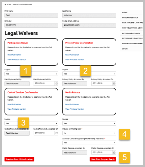The width and height of the screenshot is (145, 167).
Task: Expand Code of Conduct I Agree dropdown
Action: coord(31,123)
